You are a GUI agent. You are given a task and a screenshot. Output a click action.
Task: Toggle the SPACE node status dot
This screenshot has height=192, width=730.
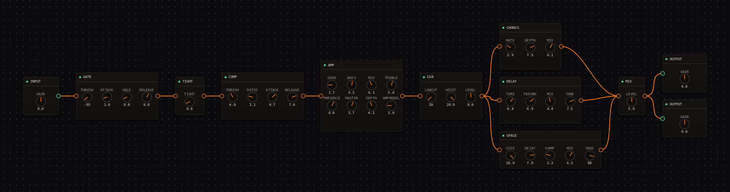pyautogui.click(x=503, y=136)
